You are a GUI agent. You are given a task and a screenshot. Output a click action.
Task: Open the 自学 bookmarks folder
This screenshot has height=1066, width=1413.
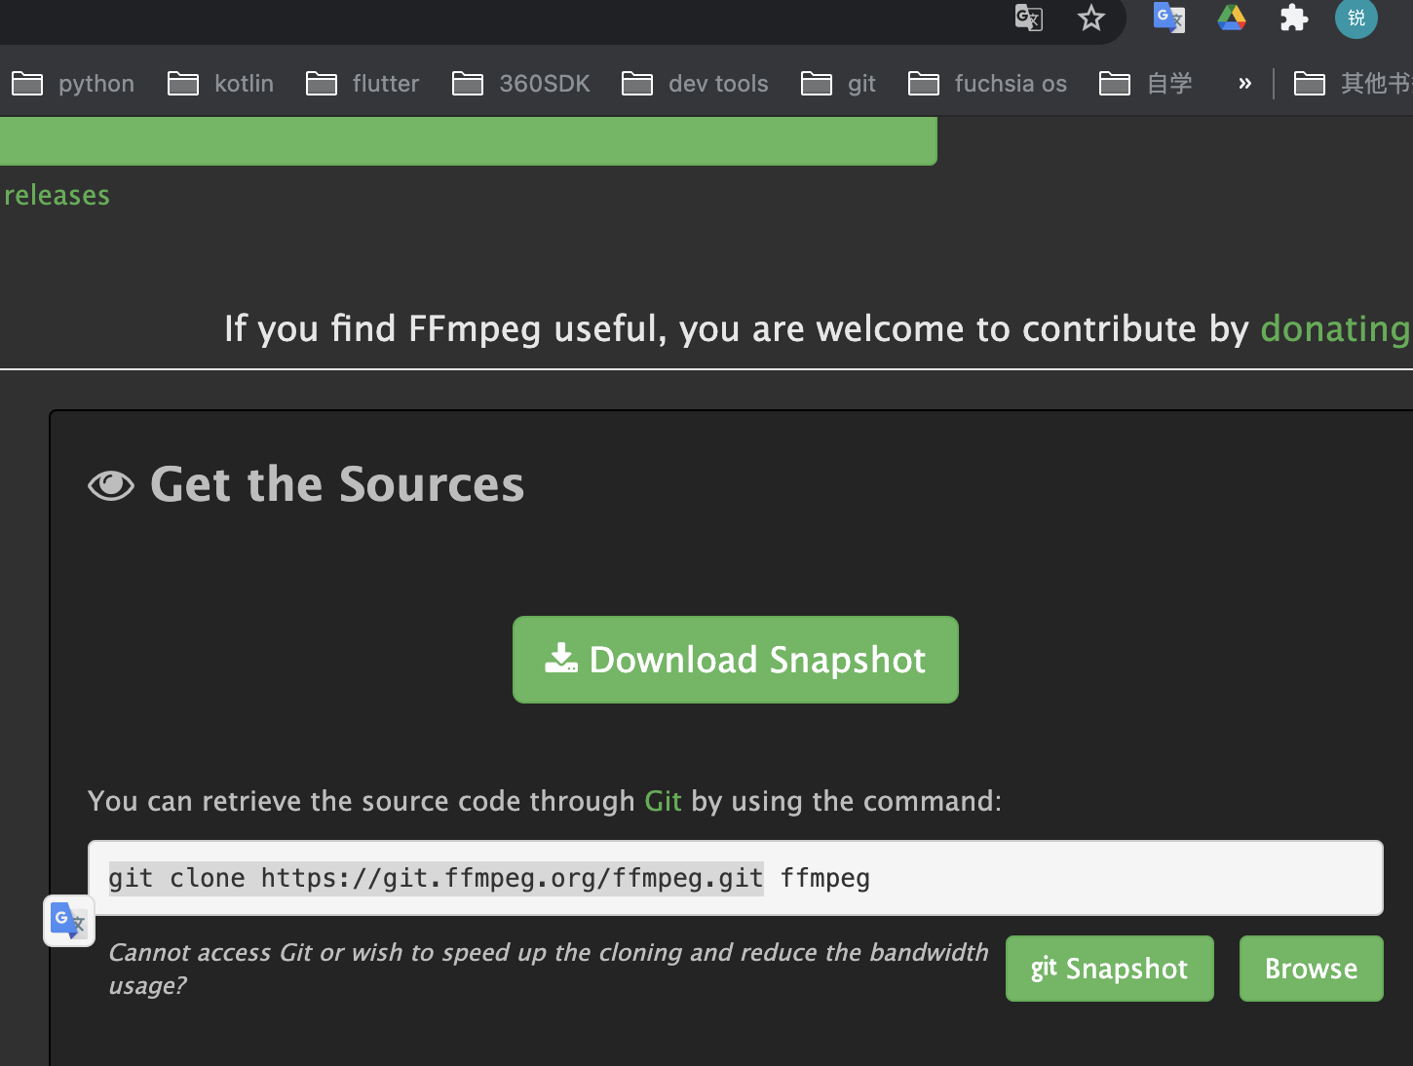point(1146,84)
